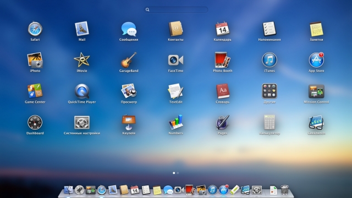Open the Словарь dictionary app
The image size is (352, 198).
coord(222,91)
